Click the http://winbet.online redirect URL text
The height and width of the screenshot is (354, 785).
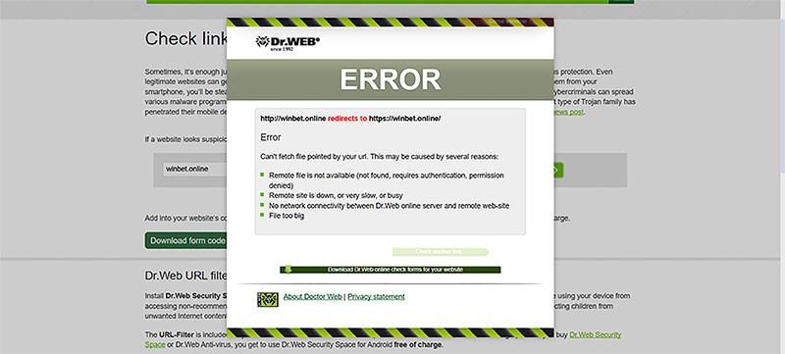click(292, 119)
